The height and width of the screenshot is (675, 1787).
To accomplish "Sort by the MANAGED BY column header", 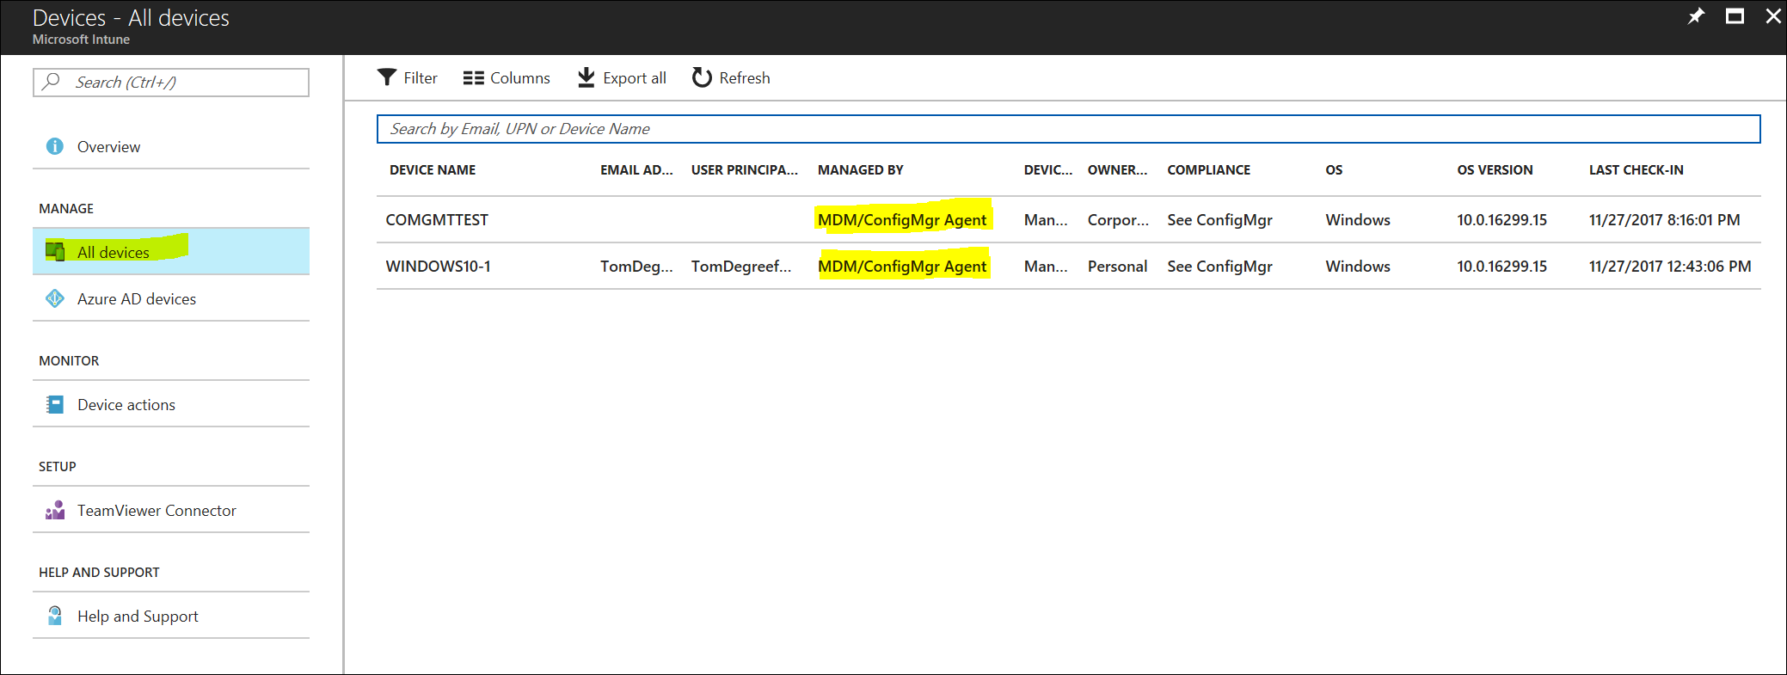I will pyautogui.click(x=861, y=170).
